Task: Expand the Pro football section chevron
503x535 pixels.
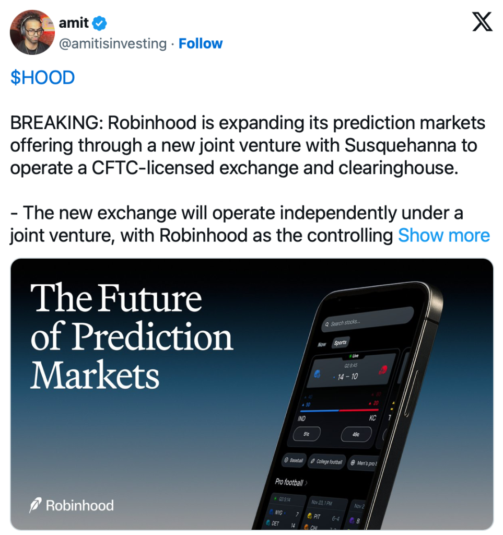Action: pos(306,483)
